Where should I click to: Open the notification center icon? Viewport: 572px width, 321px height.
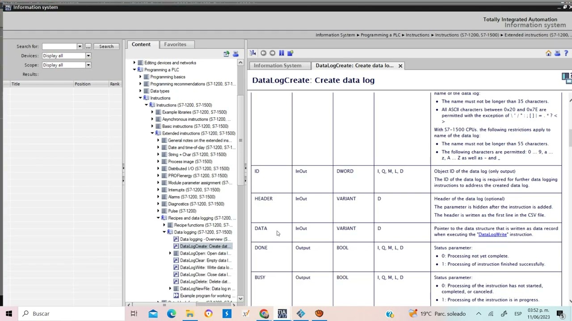(559, 313)
